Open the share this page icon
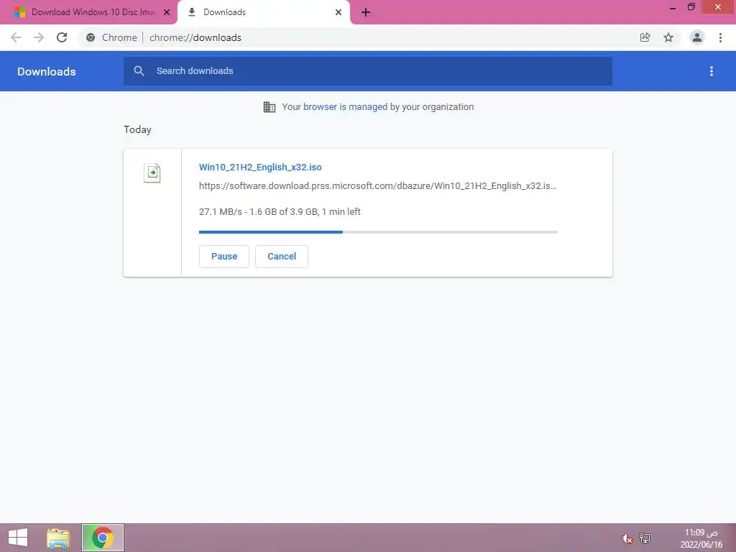This screenshot has height=552, width=736. (645, 37)
